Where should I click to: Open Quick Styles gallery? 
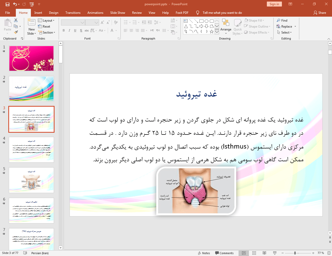pyautogui.click(x=238, y=27)
